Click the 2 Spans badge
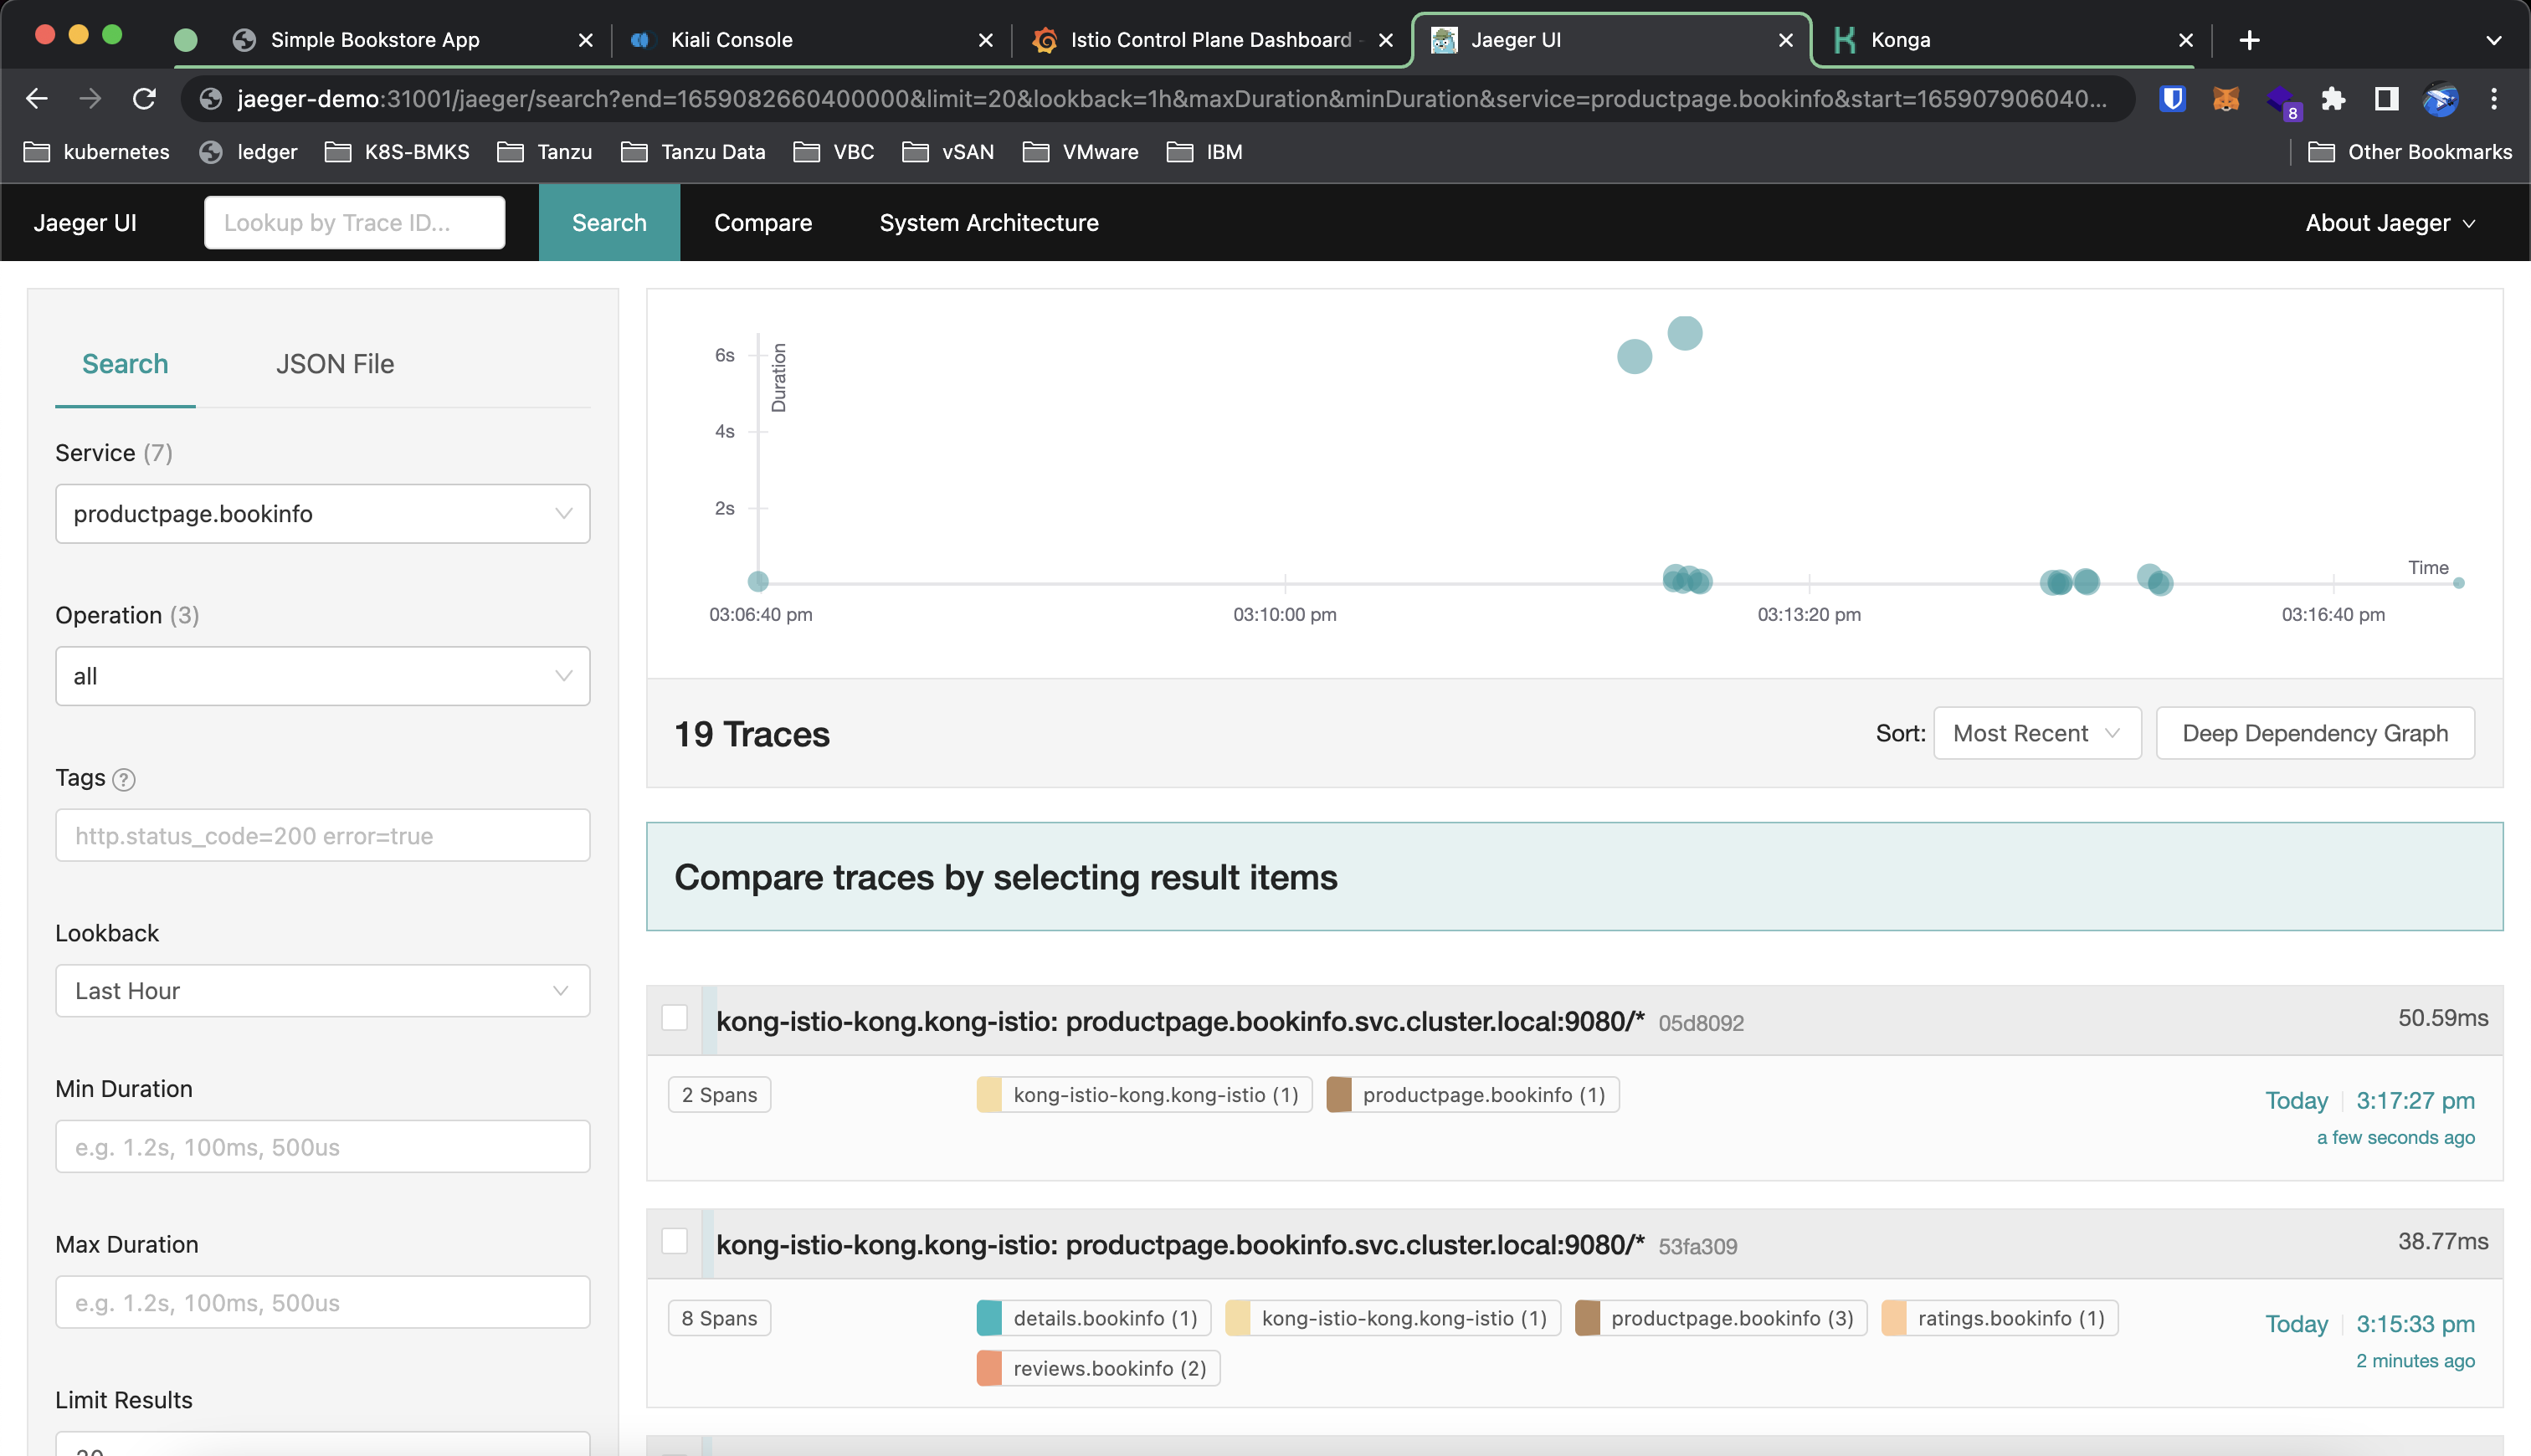 [x=720, y=1095]
